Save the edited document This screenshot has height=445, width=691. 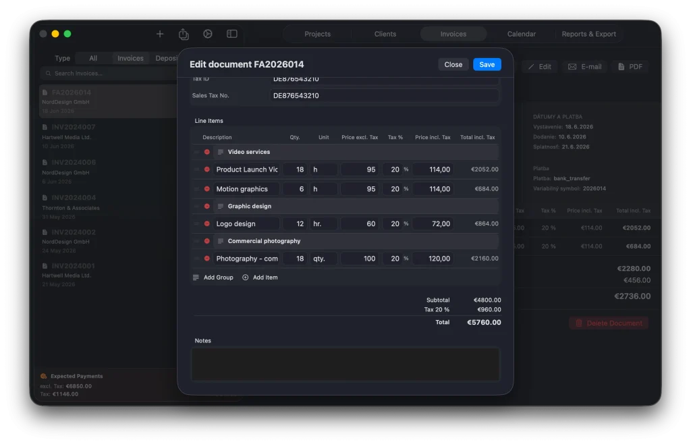(x=487, y=64)
